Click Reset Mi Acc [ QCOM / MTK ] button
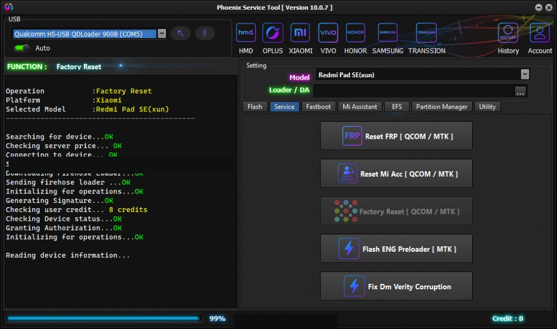 click(x=396, y=173)
